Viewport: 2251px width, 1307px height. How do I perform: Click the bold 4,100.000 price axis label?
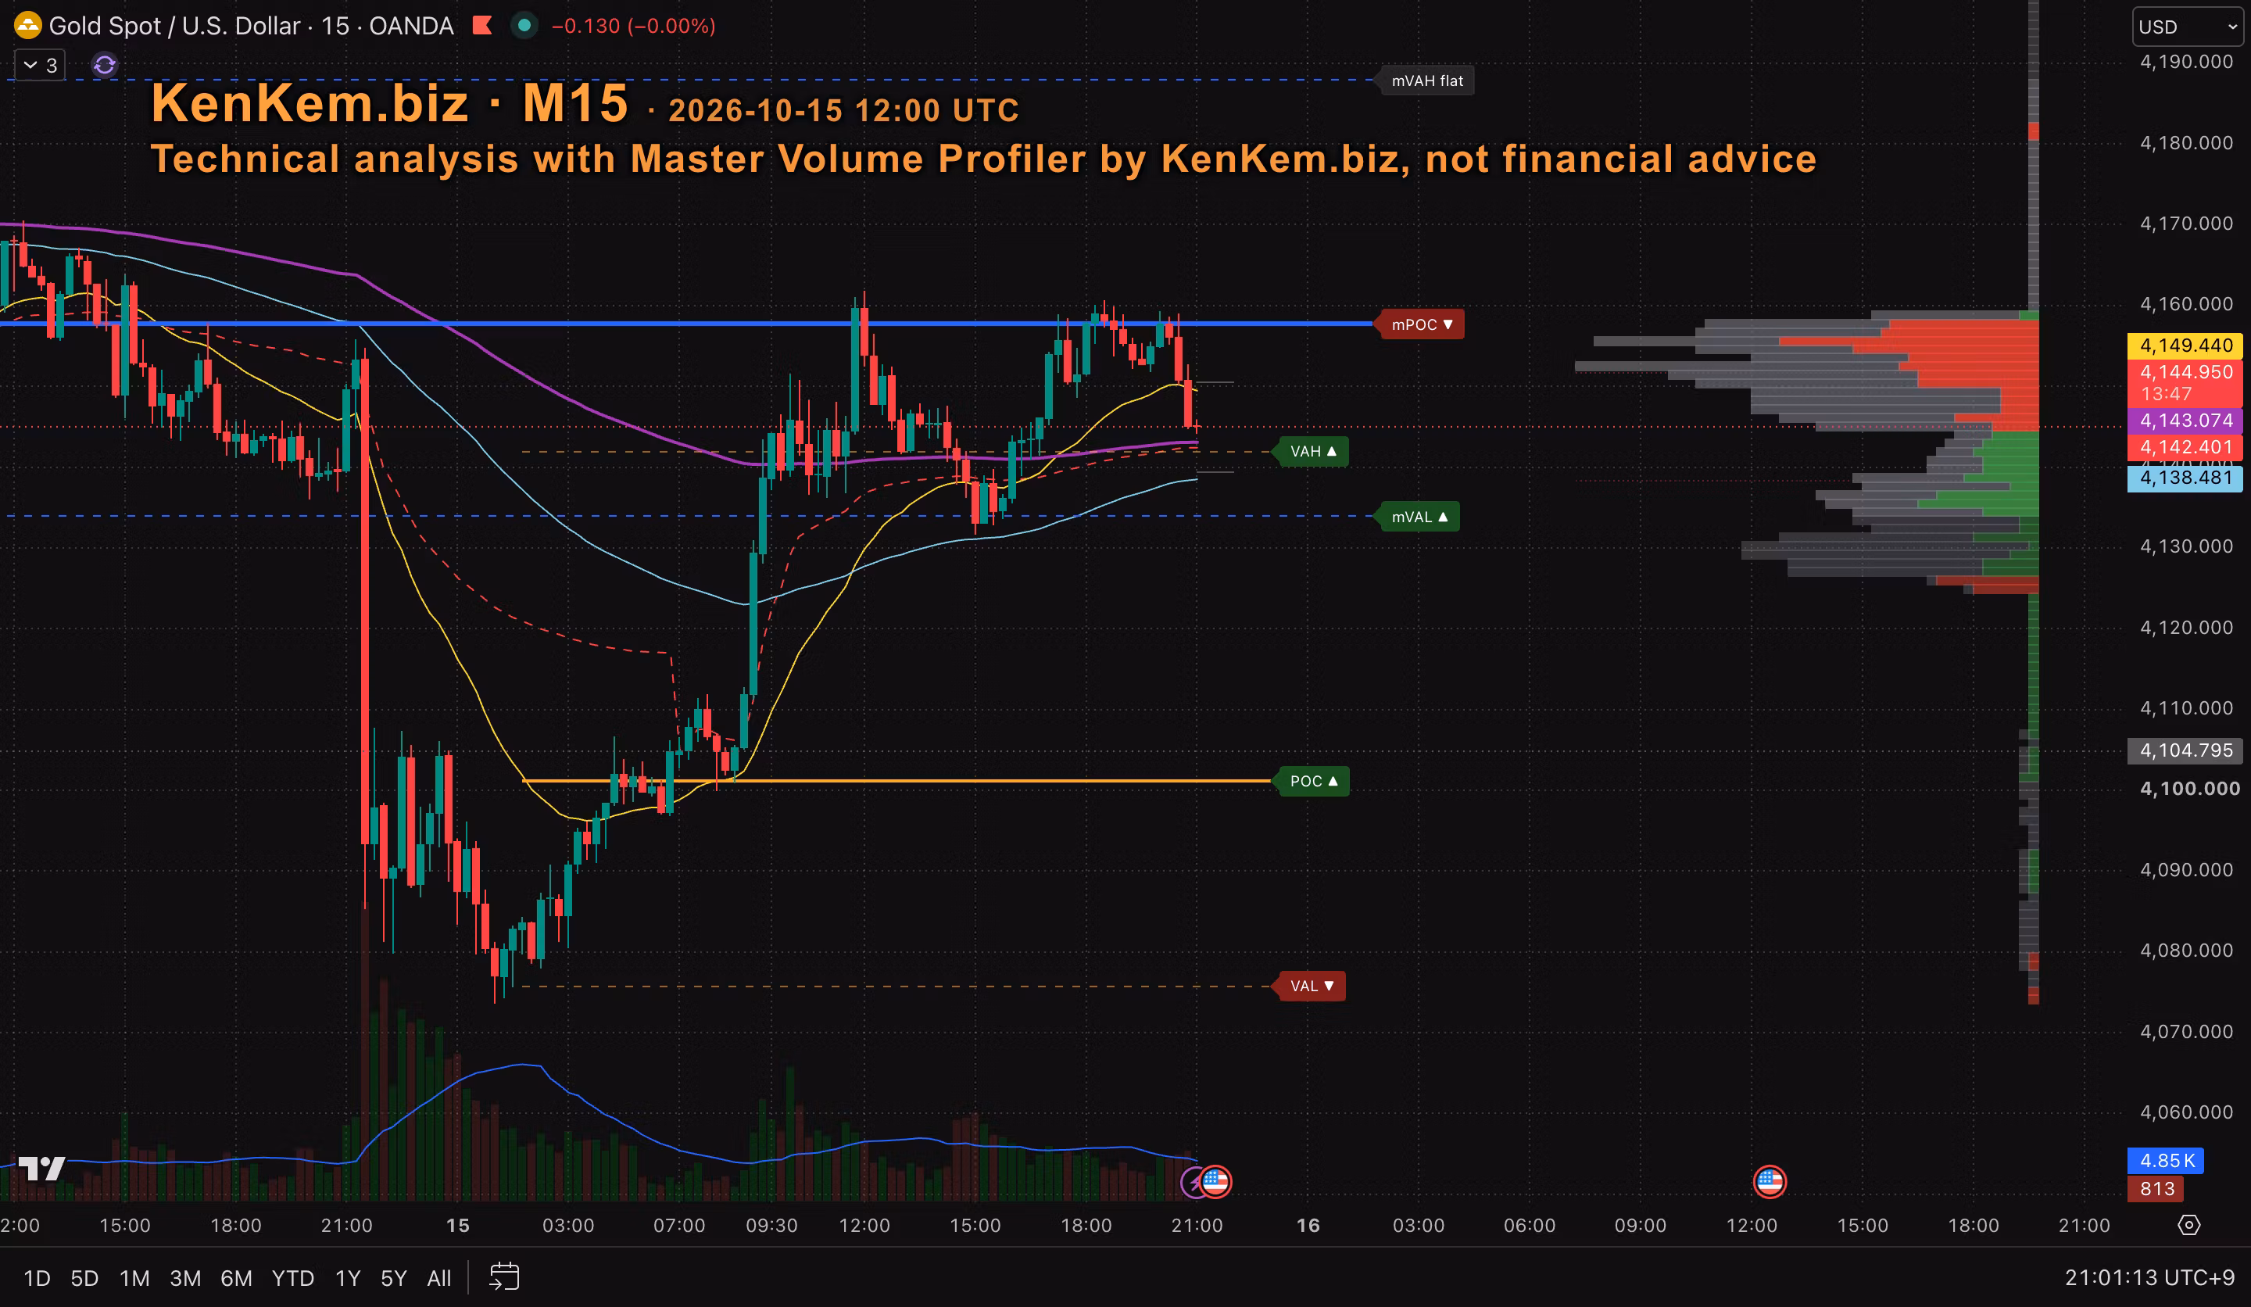coord(2189,789)
